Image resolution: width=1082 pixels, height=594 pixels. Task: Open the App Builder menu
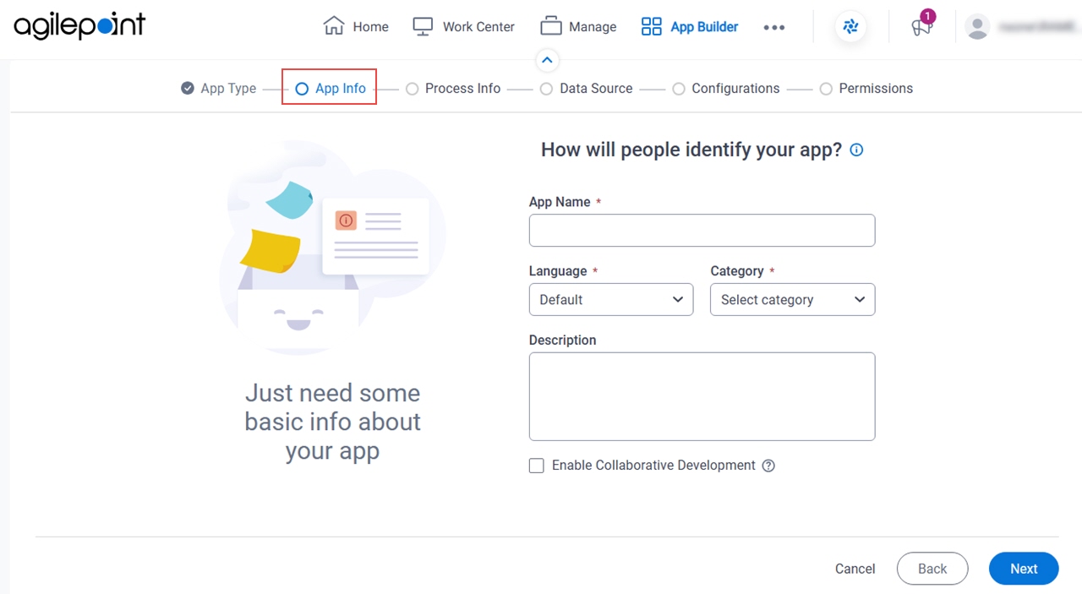tap(690, 26)
